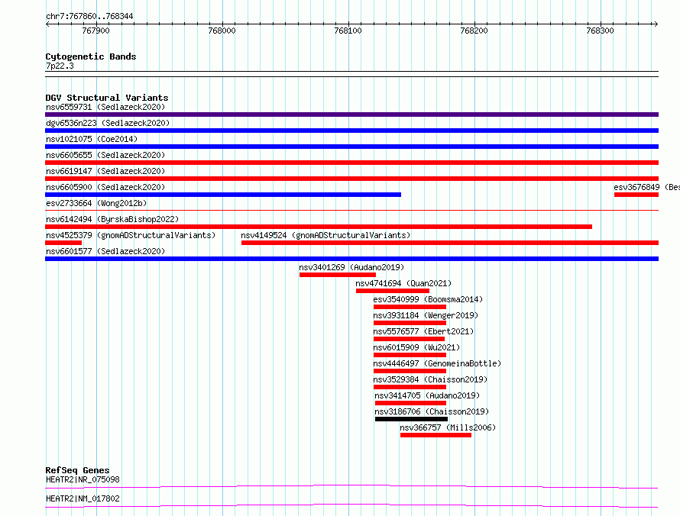Image resolution: width=680 pixels, height=516 pixels.
Task: Click the ruler's left arrow end
Action: [x=47, y=24]
